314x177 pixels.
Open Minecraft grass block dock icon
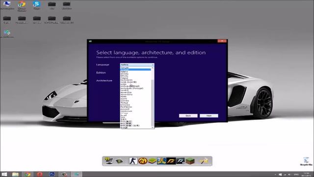point(190,161)
